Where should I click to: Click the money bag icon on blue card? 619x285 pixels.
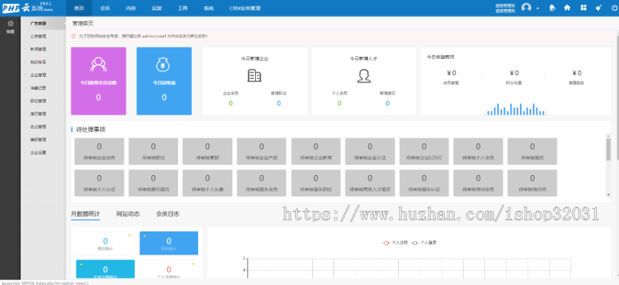(x=164, y=65)
